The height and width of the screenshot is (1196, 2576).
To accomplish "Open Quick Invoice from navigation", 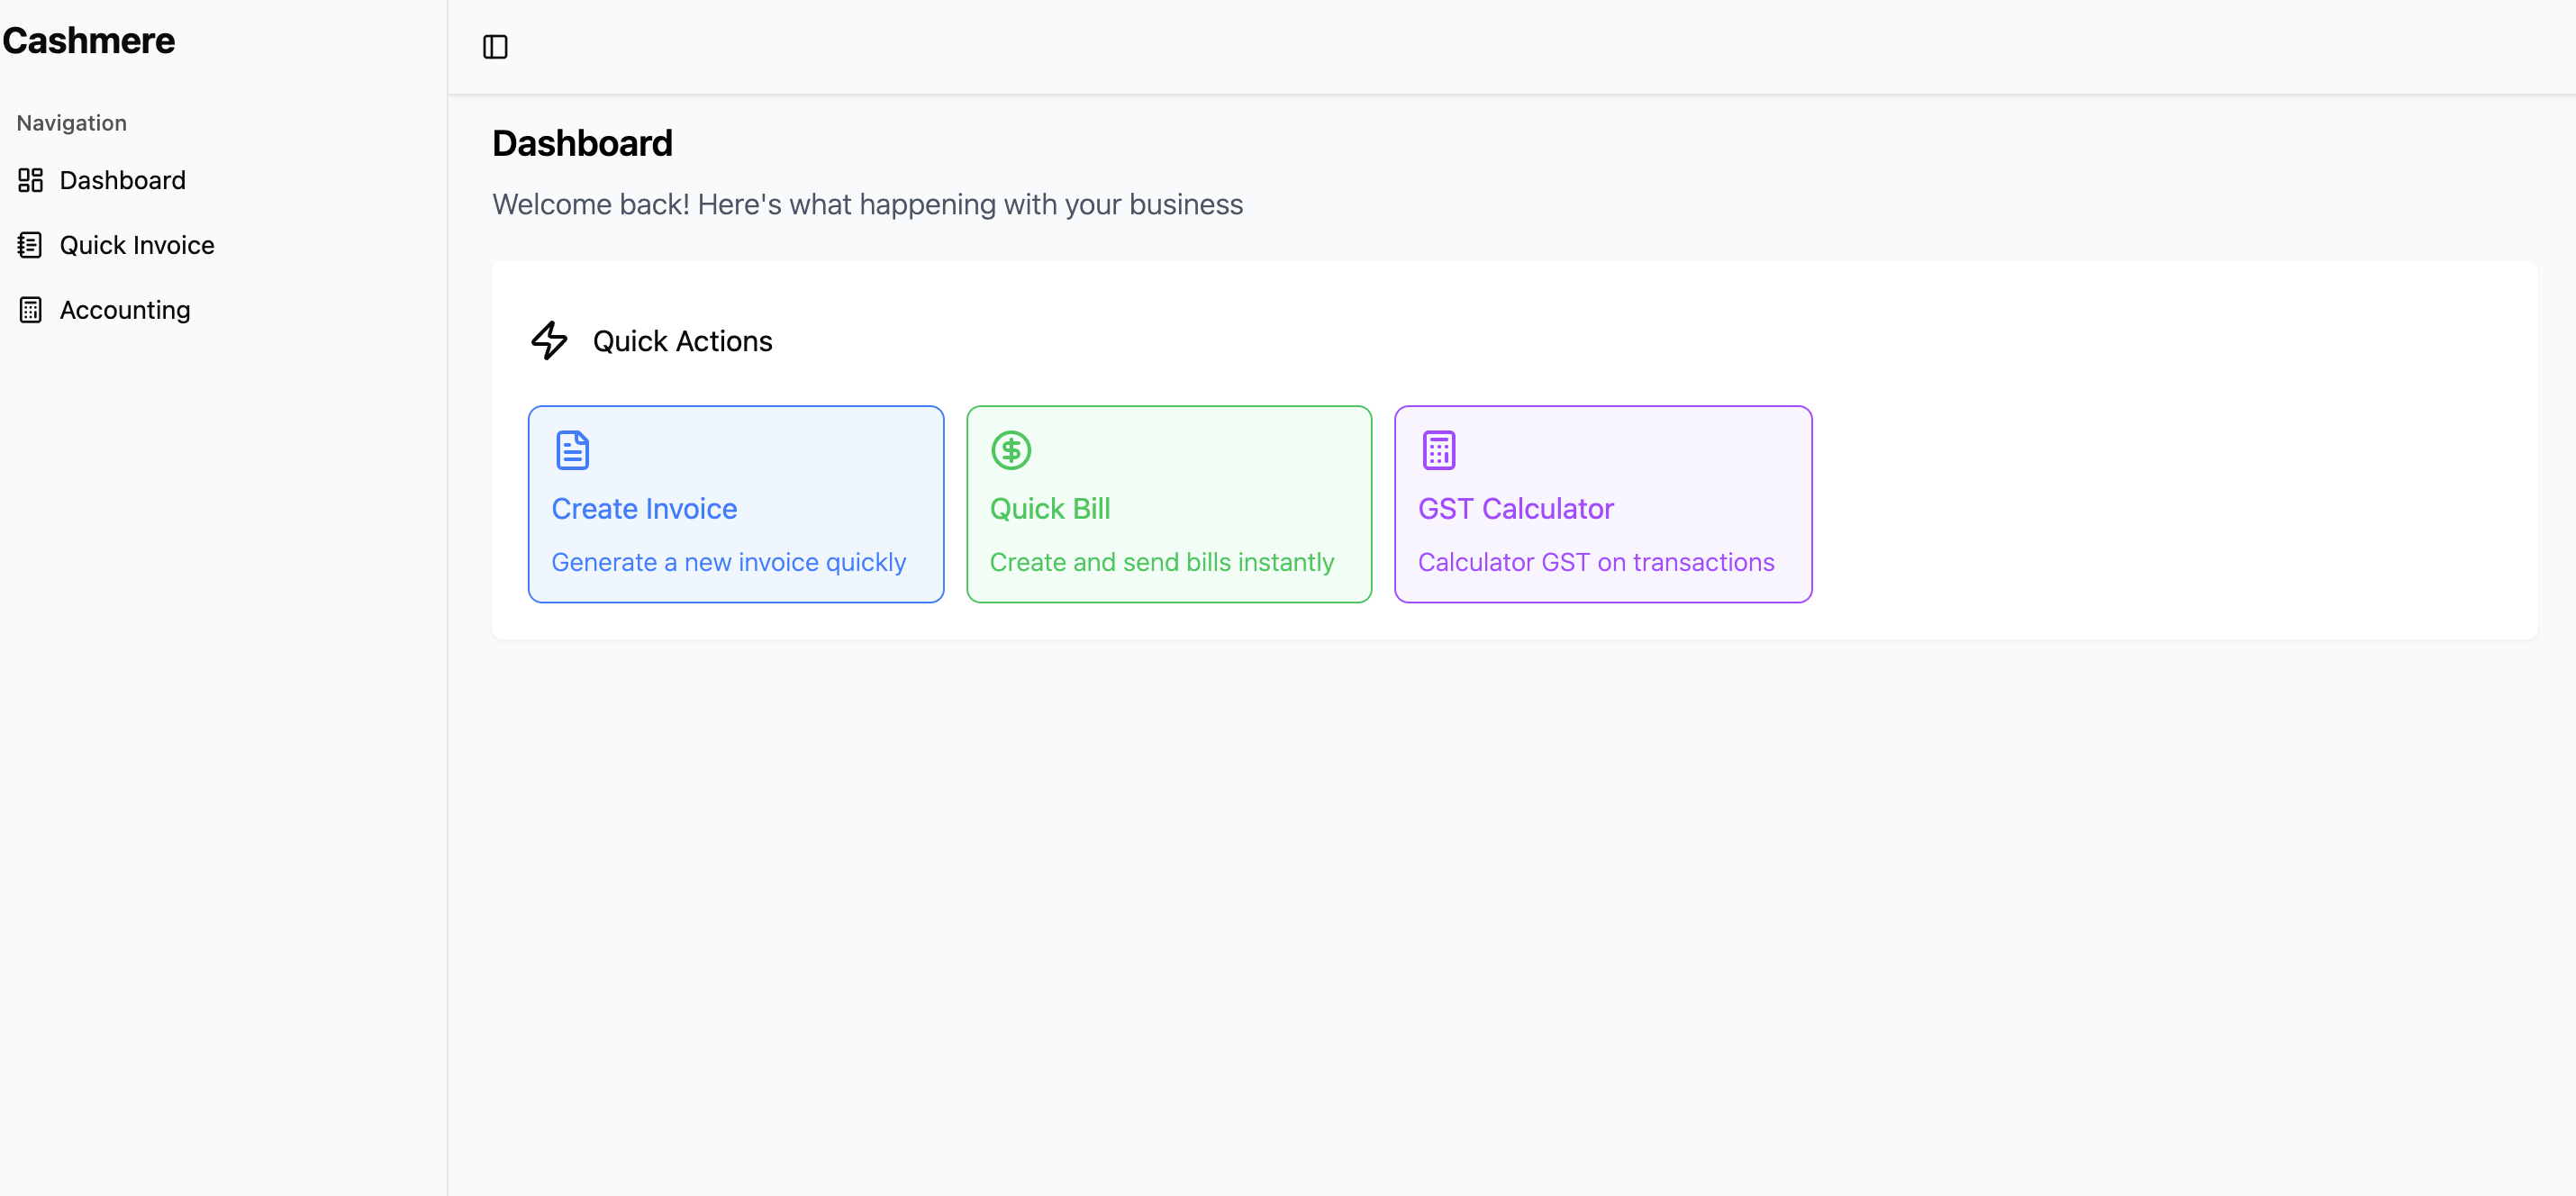I will (x=137, y=245).
